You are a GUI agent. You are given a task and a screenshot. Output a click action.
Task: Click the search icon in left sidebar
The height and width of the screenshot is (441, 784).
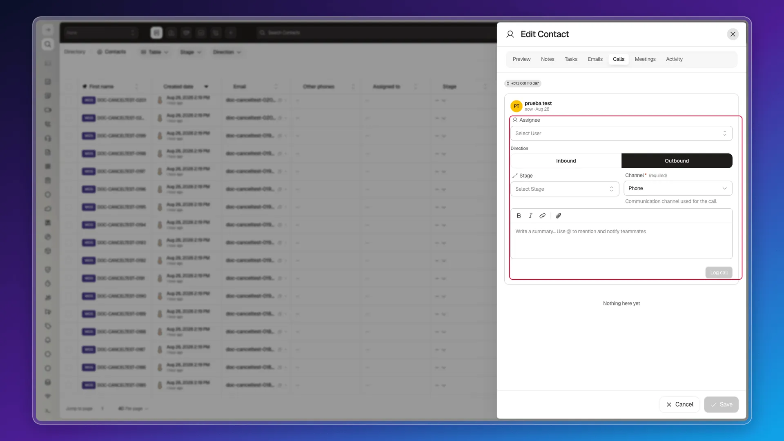[48, 44]
